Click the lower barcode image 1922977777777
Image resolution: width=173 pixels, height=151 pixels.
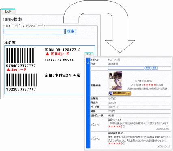[22, 80]
